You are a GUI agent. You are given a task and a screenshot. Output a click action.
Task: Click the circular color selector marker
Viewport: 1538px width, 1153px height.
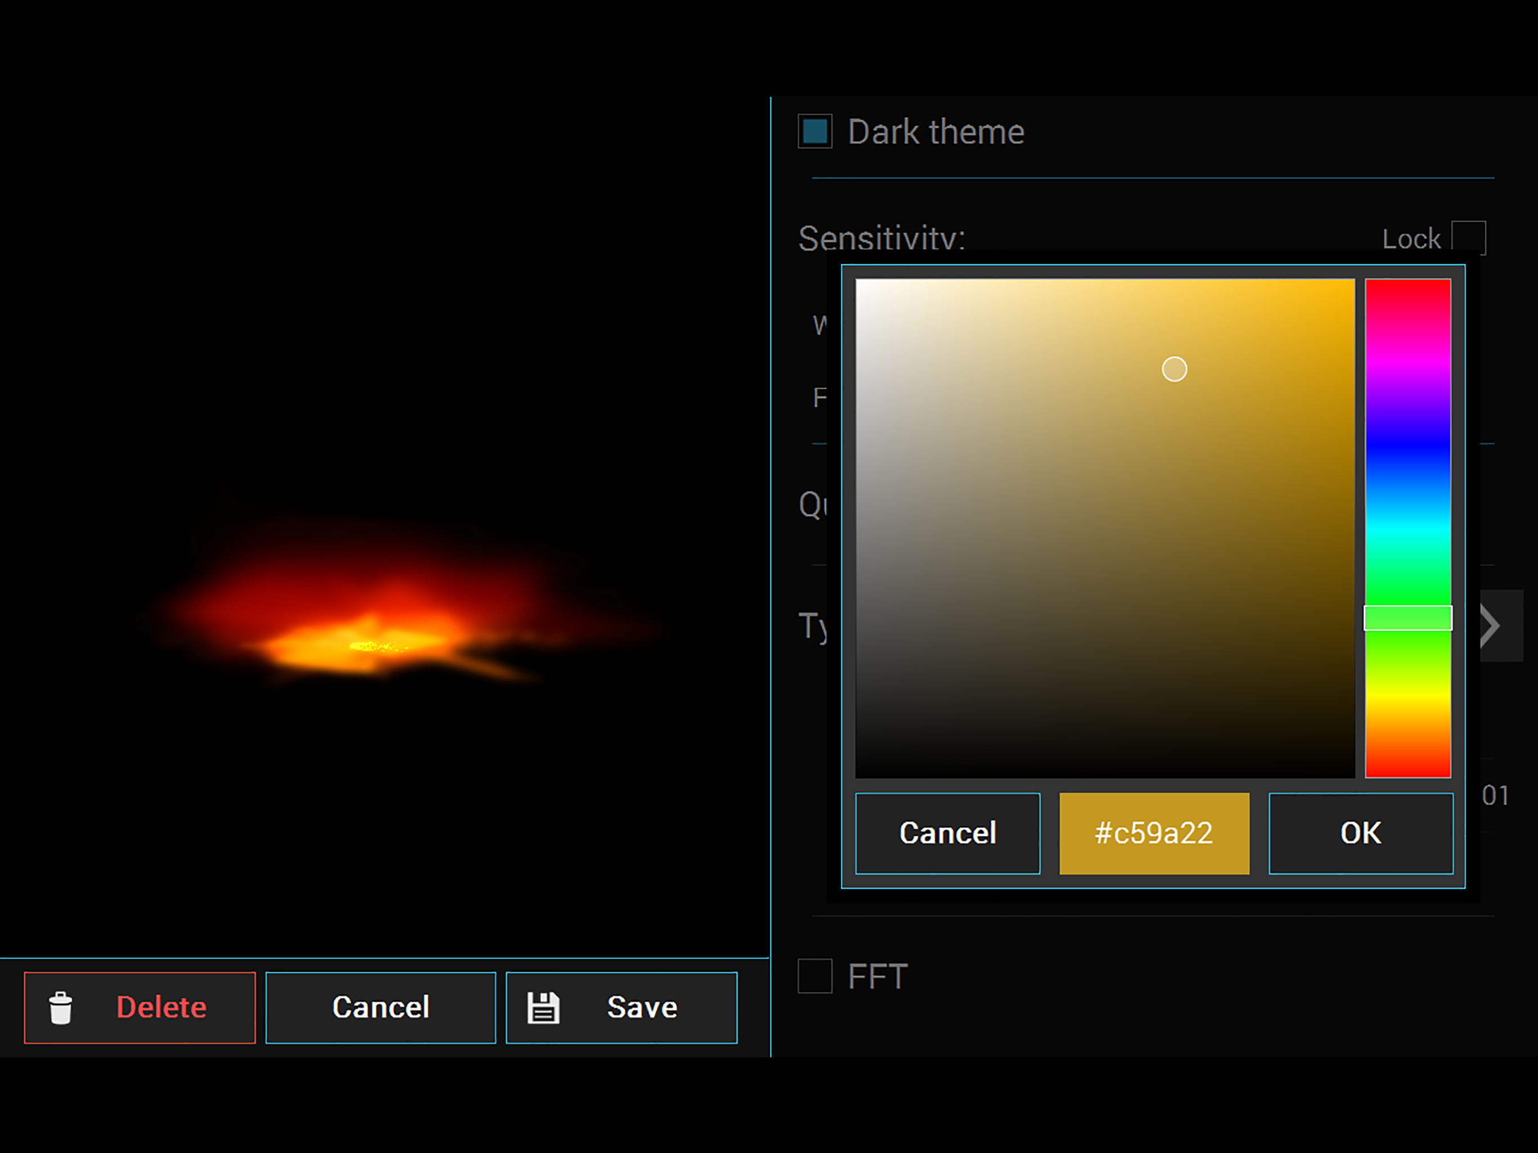point(1174,369)
